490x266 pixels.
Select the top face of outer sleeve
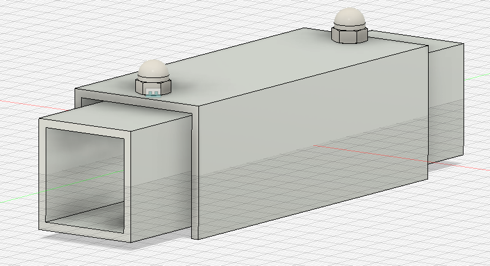pos(250,67)
